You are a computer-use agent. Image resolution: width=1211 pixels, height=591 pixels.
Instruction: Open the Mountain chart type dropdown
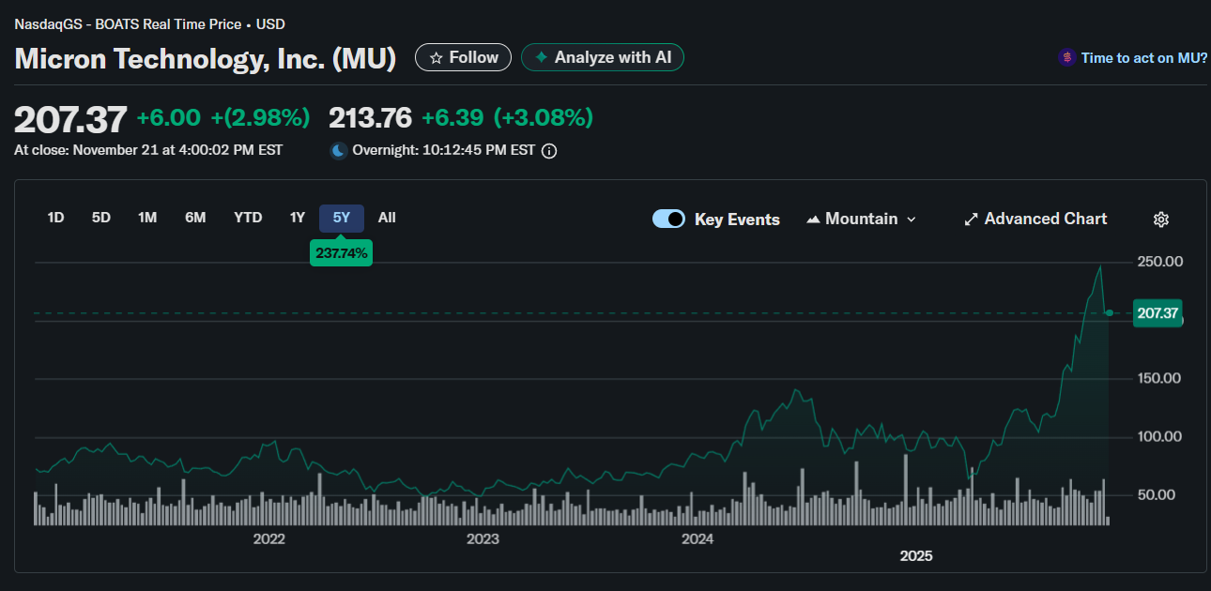pyautogui.click(x=861, y=219)
